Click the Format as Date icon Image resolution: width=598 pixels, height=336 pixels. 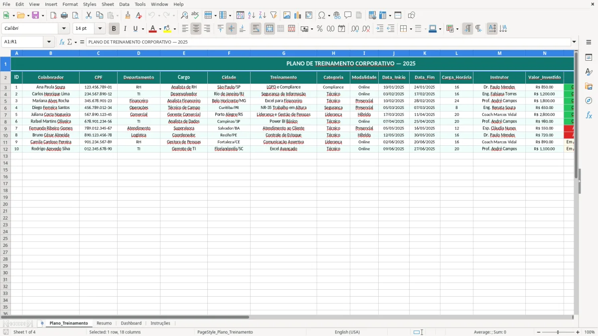342,29
